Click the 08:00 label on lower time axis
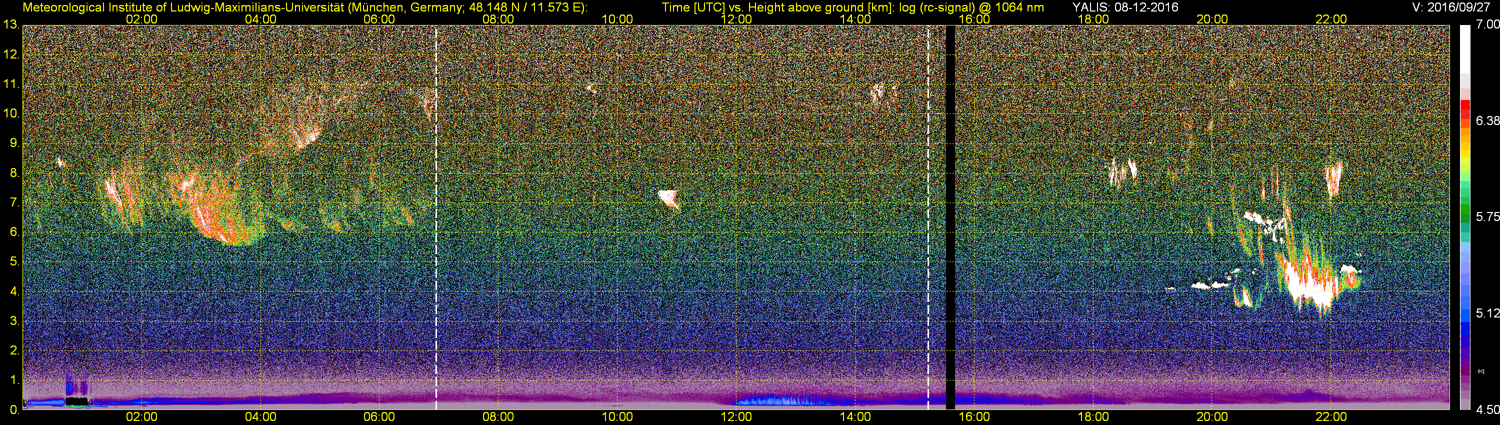Viewport: 1500px width, 425px height. [498, 417]
